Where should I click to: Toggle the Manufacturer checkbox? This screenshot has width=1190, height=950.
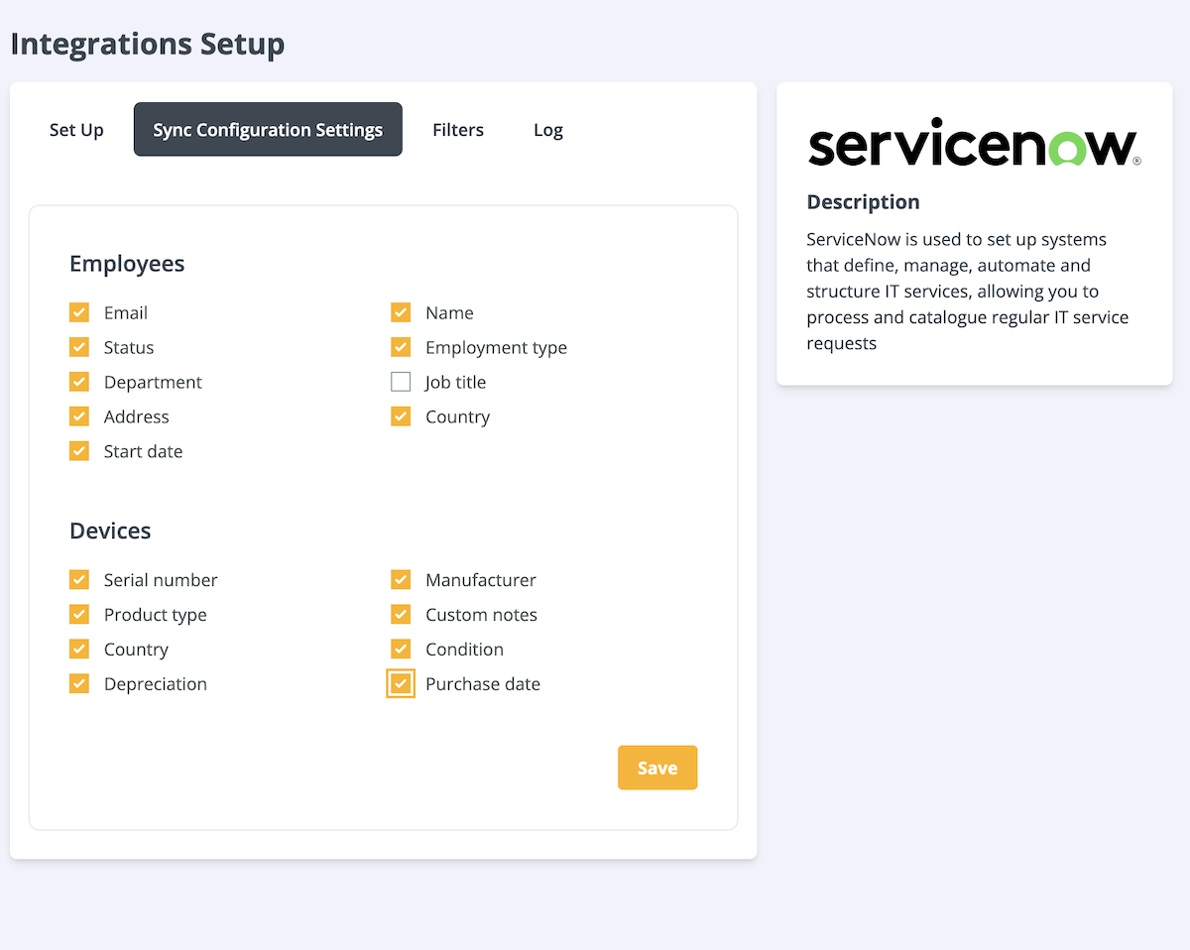pos(401,579)
